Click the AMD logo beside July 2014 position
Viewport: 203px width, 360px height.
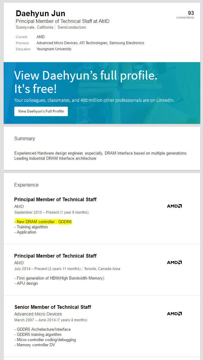click(x=174, y=262)
